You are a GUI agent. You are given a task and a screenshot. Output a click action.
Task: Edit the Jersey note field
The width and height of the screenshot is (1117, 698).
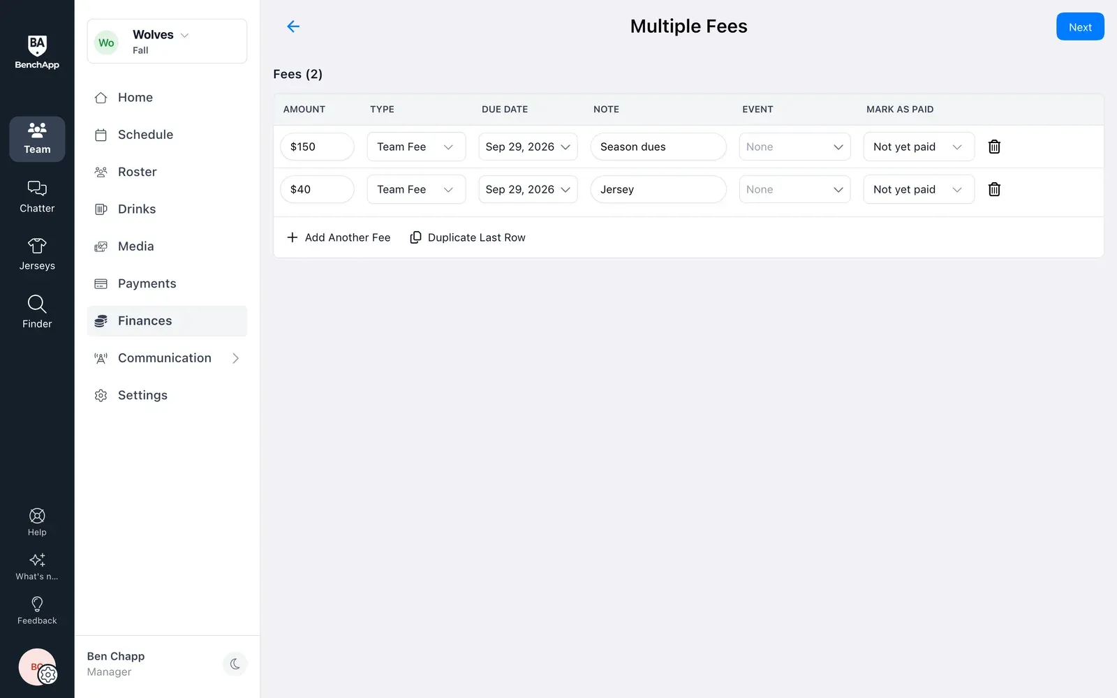[658, 189]
